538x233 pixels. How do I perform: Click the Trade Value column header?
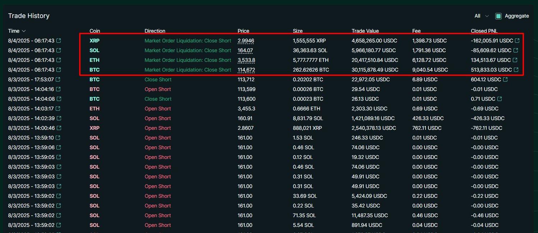(365, 31)
